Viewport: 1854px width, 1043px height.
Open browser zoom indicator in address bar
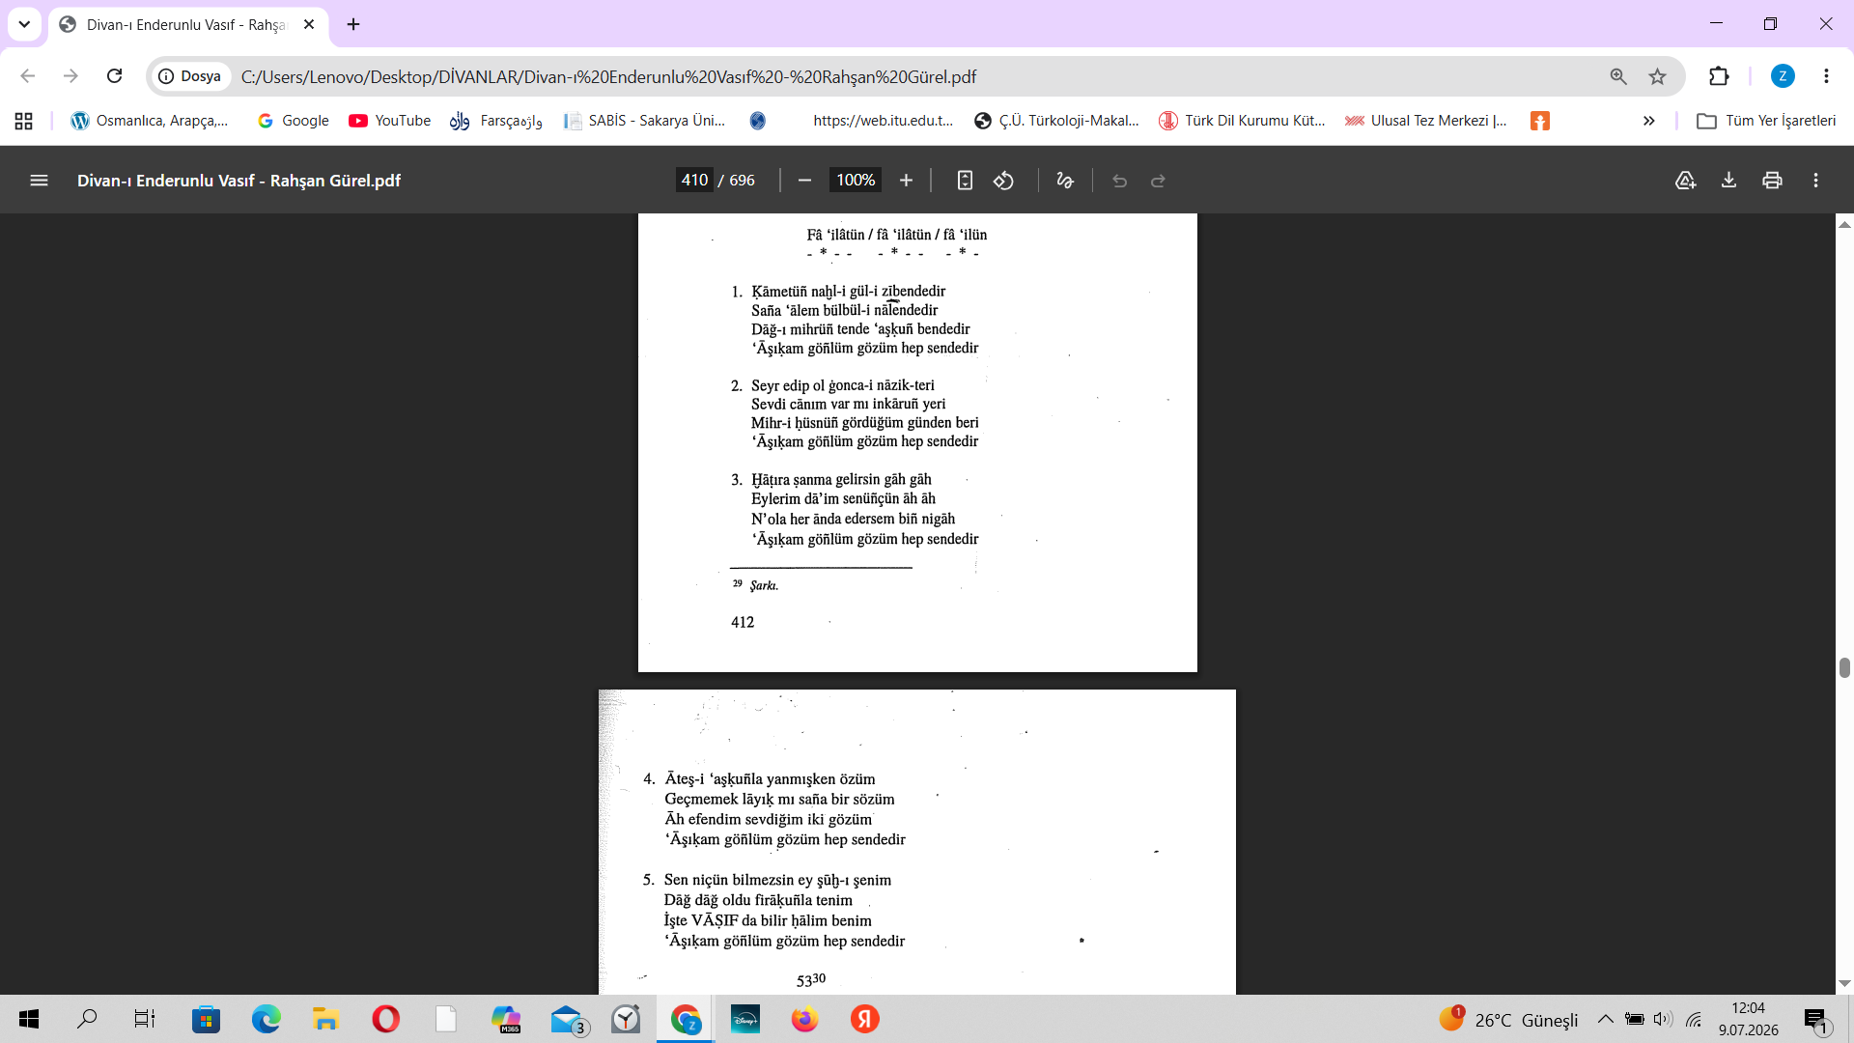pyautogui.click(x=1618, y=76)
